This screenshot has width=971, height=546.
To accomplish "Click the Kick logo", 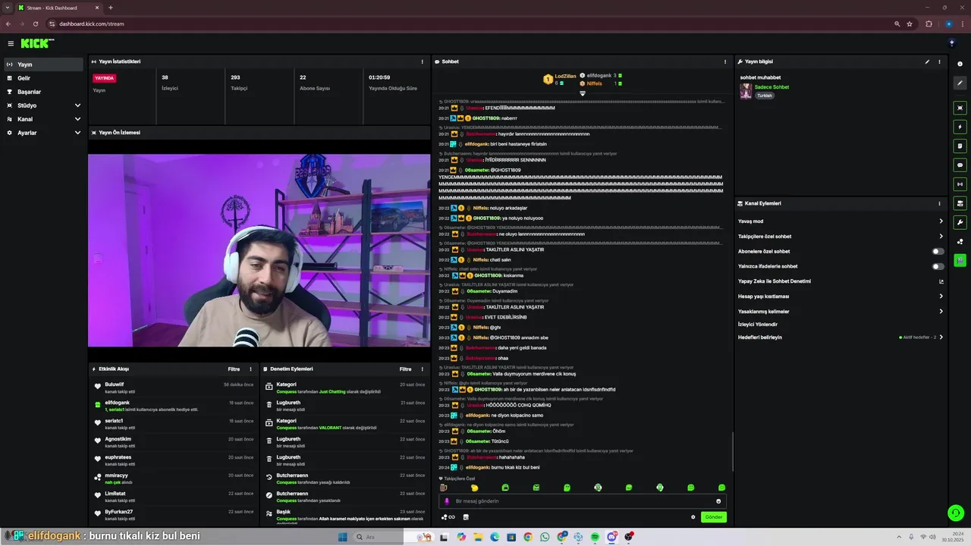I will pos(37,43).
